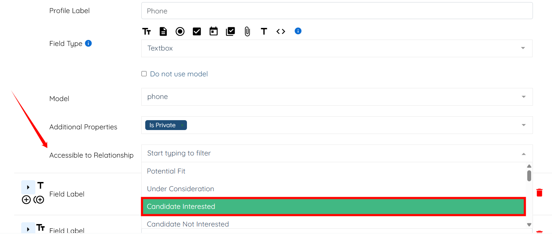Select the code brackets field type icon
552x235 pixels.
click(x=281, y=31)
